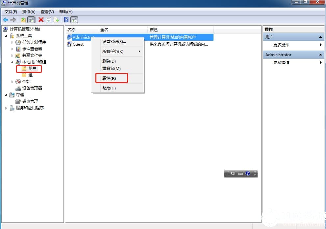This screenshot has width=326, height=229.
Task: Select the Guest user account
Action: point(78,44)
